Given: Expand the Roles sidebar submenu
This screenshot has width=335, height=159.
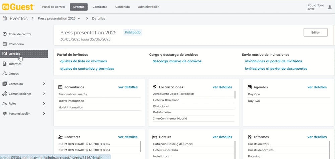Looking at the screenshot, I should [x=44, y=103].
